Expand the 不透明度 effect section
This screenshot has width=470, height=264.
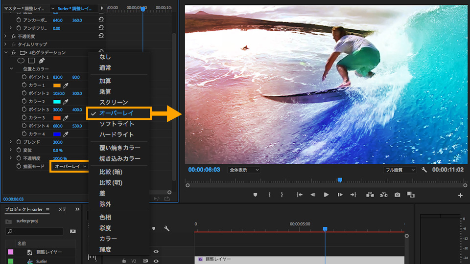click(x=5, y=36)
